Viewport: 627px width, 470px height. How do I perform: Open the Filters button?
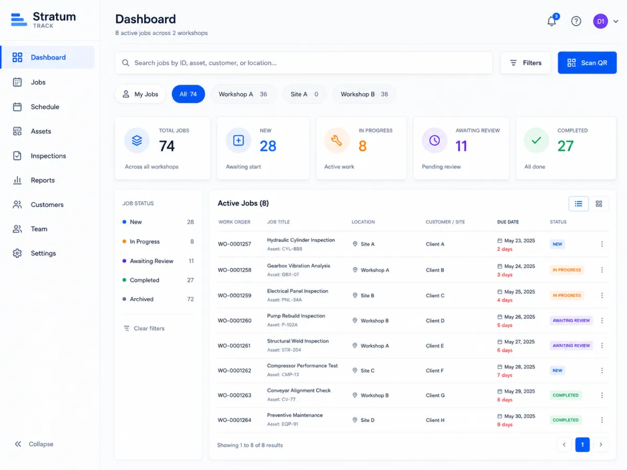pos(525,63)
